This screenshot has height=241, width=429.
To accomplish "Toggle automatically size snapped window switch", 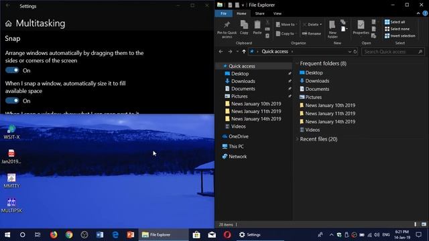I will click(12, 100).
